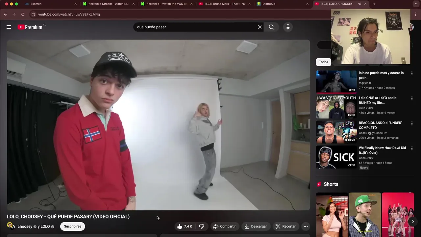Switch to 'flextanilo - Watch the VOD' tab

coord(166,4)
